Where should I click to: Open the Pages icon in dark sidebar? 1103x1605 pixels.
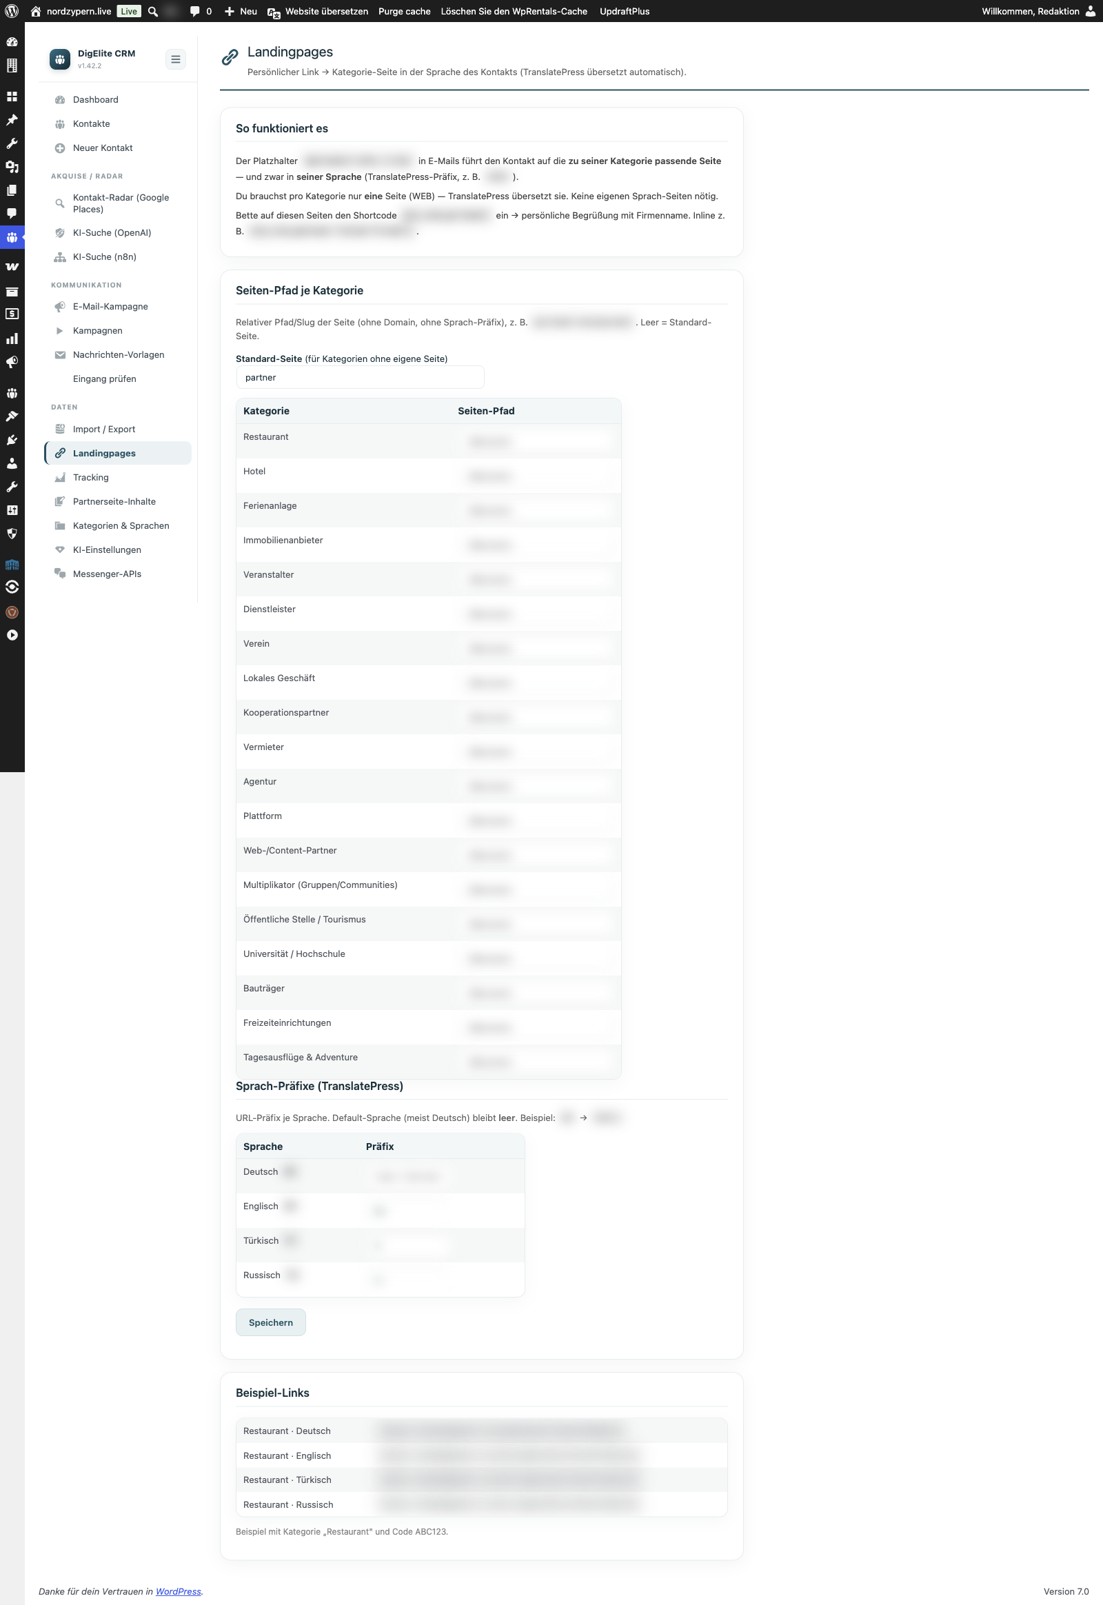[x=12, y=190]
